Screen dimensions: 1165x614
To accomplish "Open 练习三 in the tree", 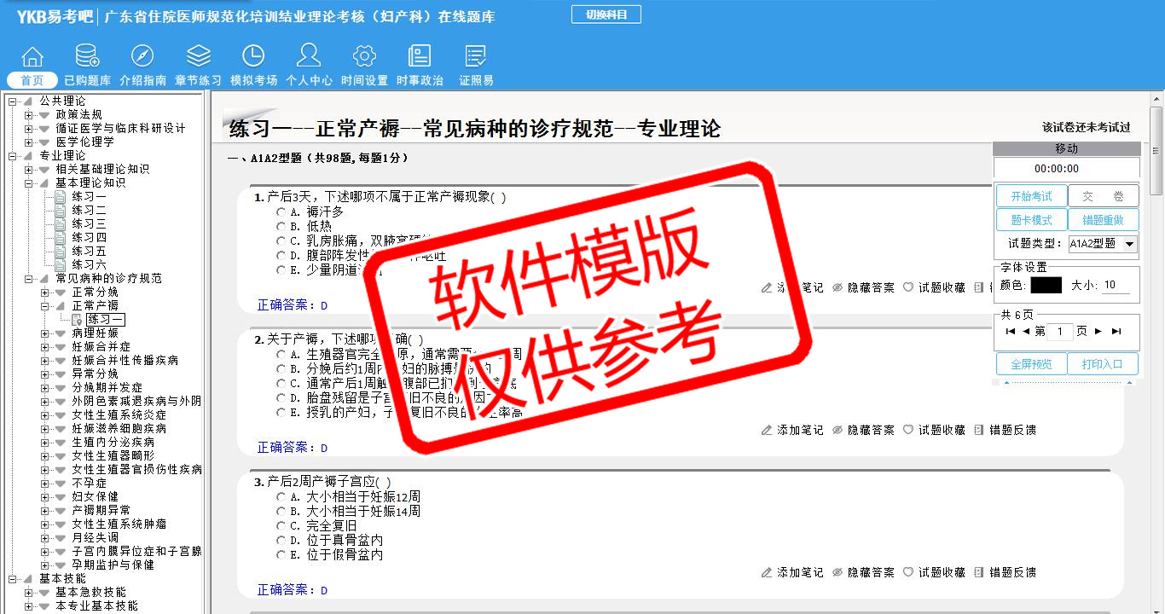I will pyautogui.click(x=89, y=224).
